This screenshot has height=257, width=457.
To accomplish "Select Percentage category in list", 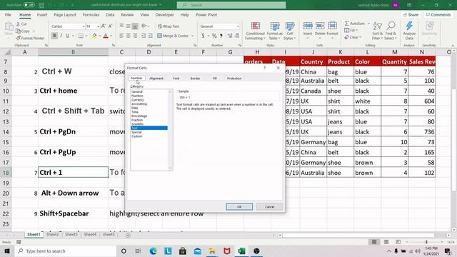I will click(x=139, y=116).
